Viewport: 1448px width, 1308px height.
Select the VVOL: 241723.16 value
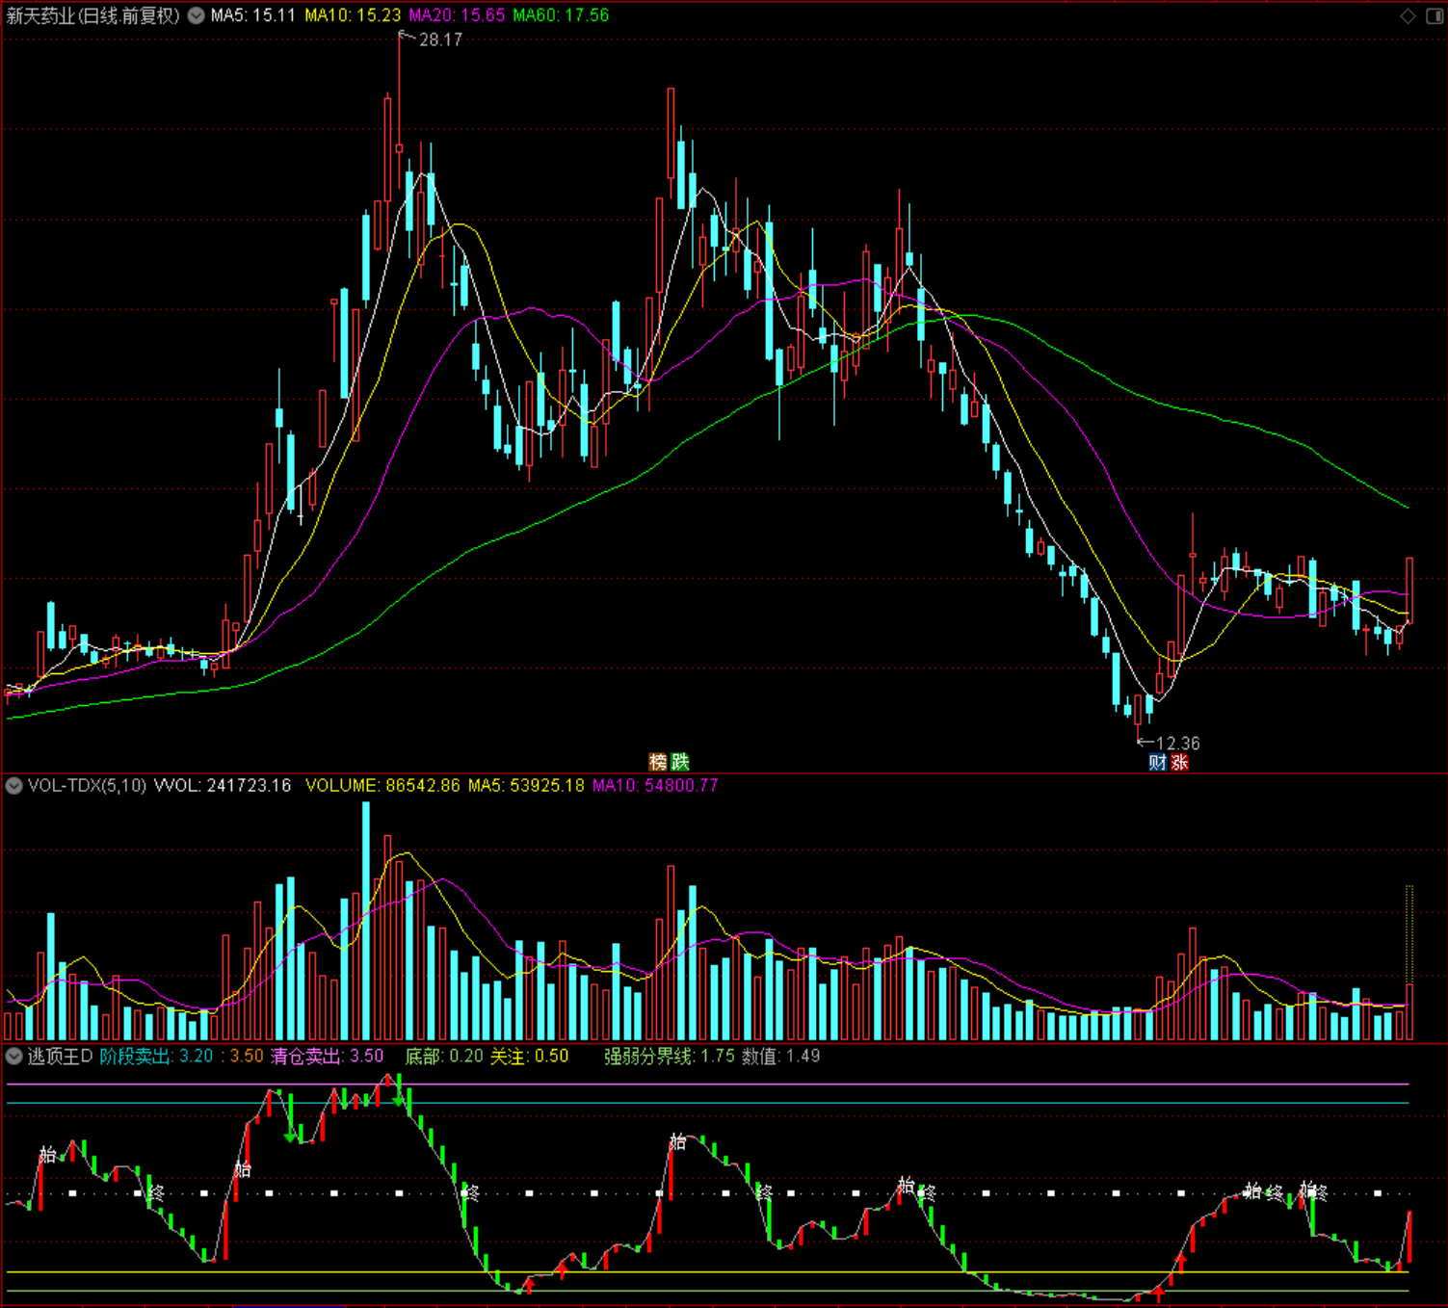click(223, 786)
